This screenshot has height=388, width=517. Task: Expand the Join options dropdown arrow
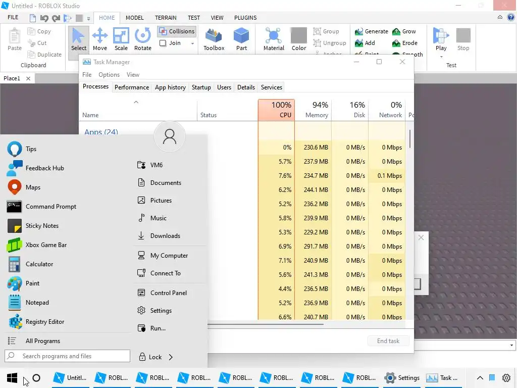(192, 43)
